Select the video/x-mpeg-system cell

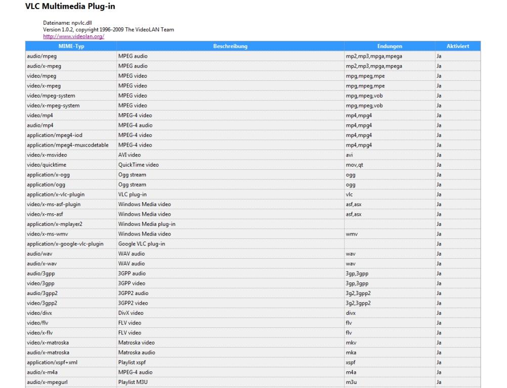coord(71,106)
